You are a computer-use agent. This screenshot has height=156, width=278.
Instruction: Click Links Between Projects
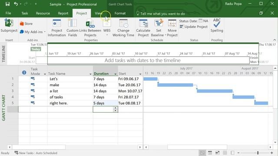[90, 28]
